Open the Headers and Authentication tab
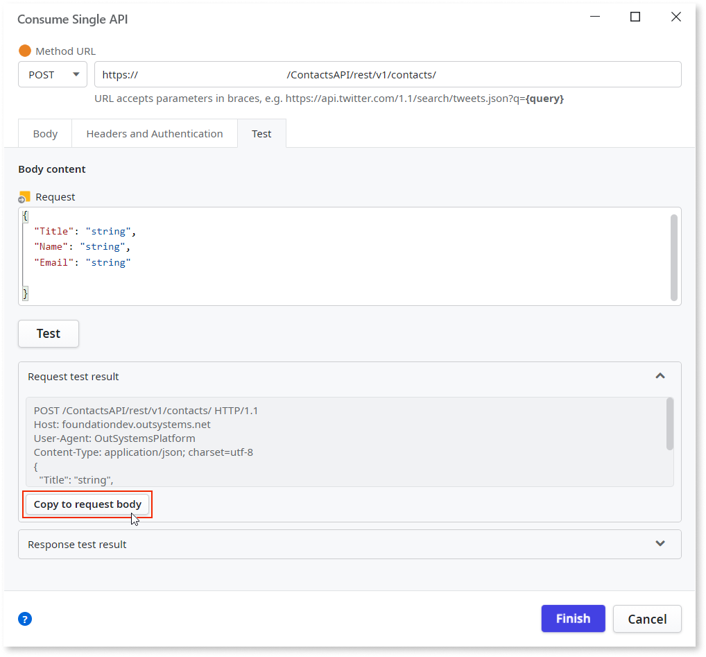 pyautogui.click(x=154, y=133)
